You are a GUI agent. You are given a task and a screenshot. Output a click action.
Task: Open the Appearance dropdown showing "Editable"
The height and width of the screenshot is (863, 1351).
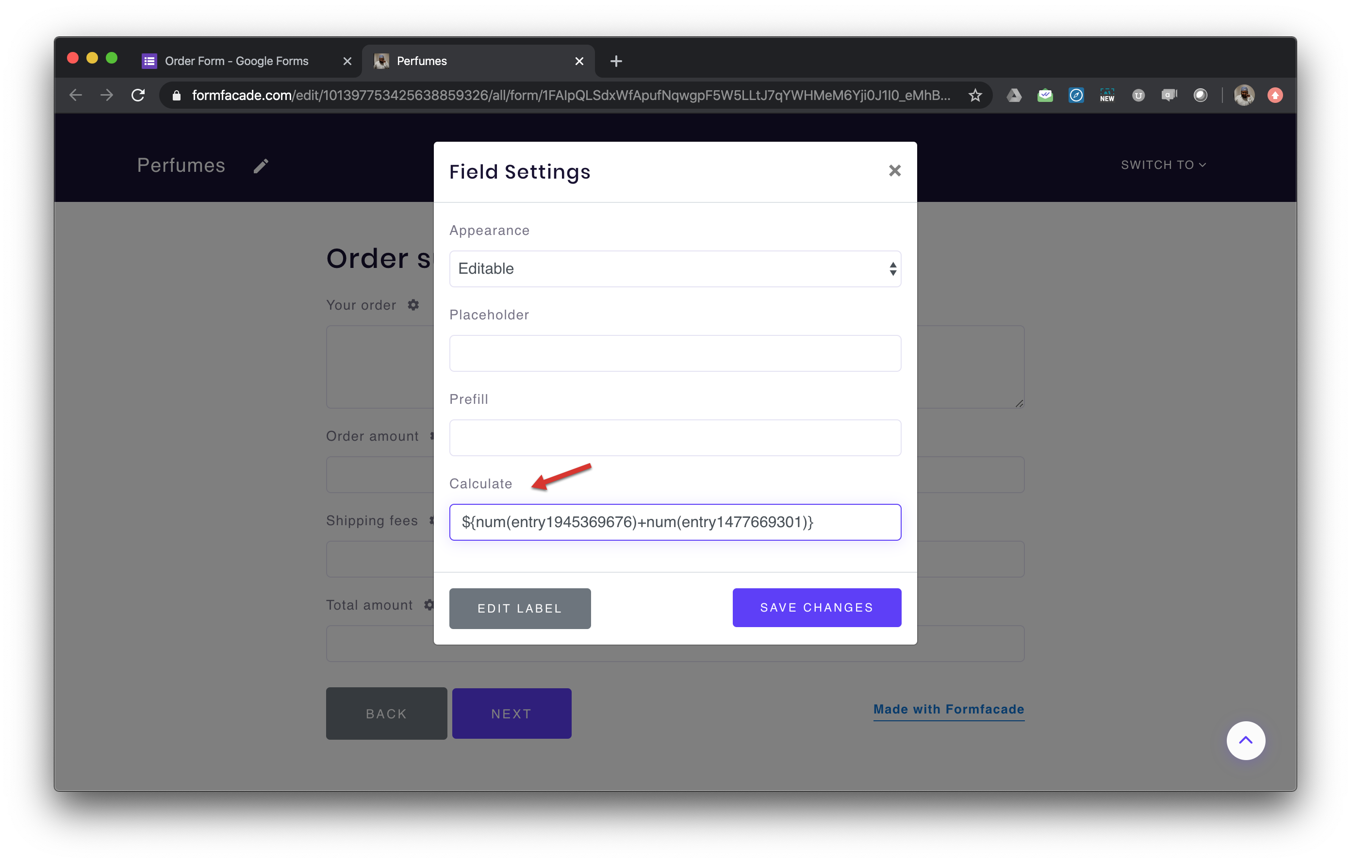pos(675,269)
